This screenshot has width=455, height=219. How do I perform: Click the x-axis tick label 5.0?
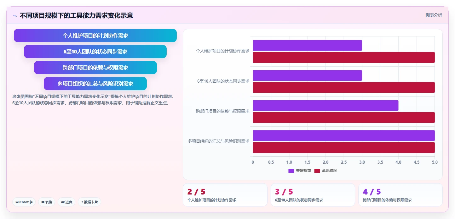tap(435, 162)
